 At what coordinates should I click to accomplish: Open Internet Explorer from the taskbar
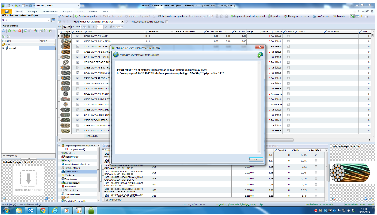55,211
